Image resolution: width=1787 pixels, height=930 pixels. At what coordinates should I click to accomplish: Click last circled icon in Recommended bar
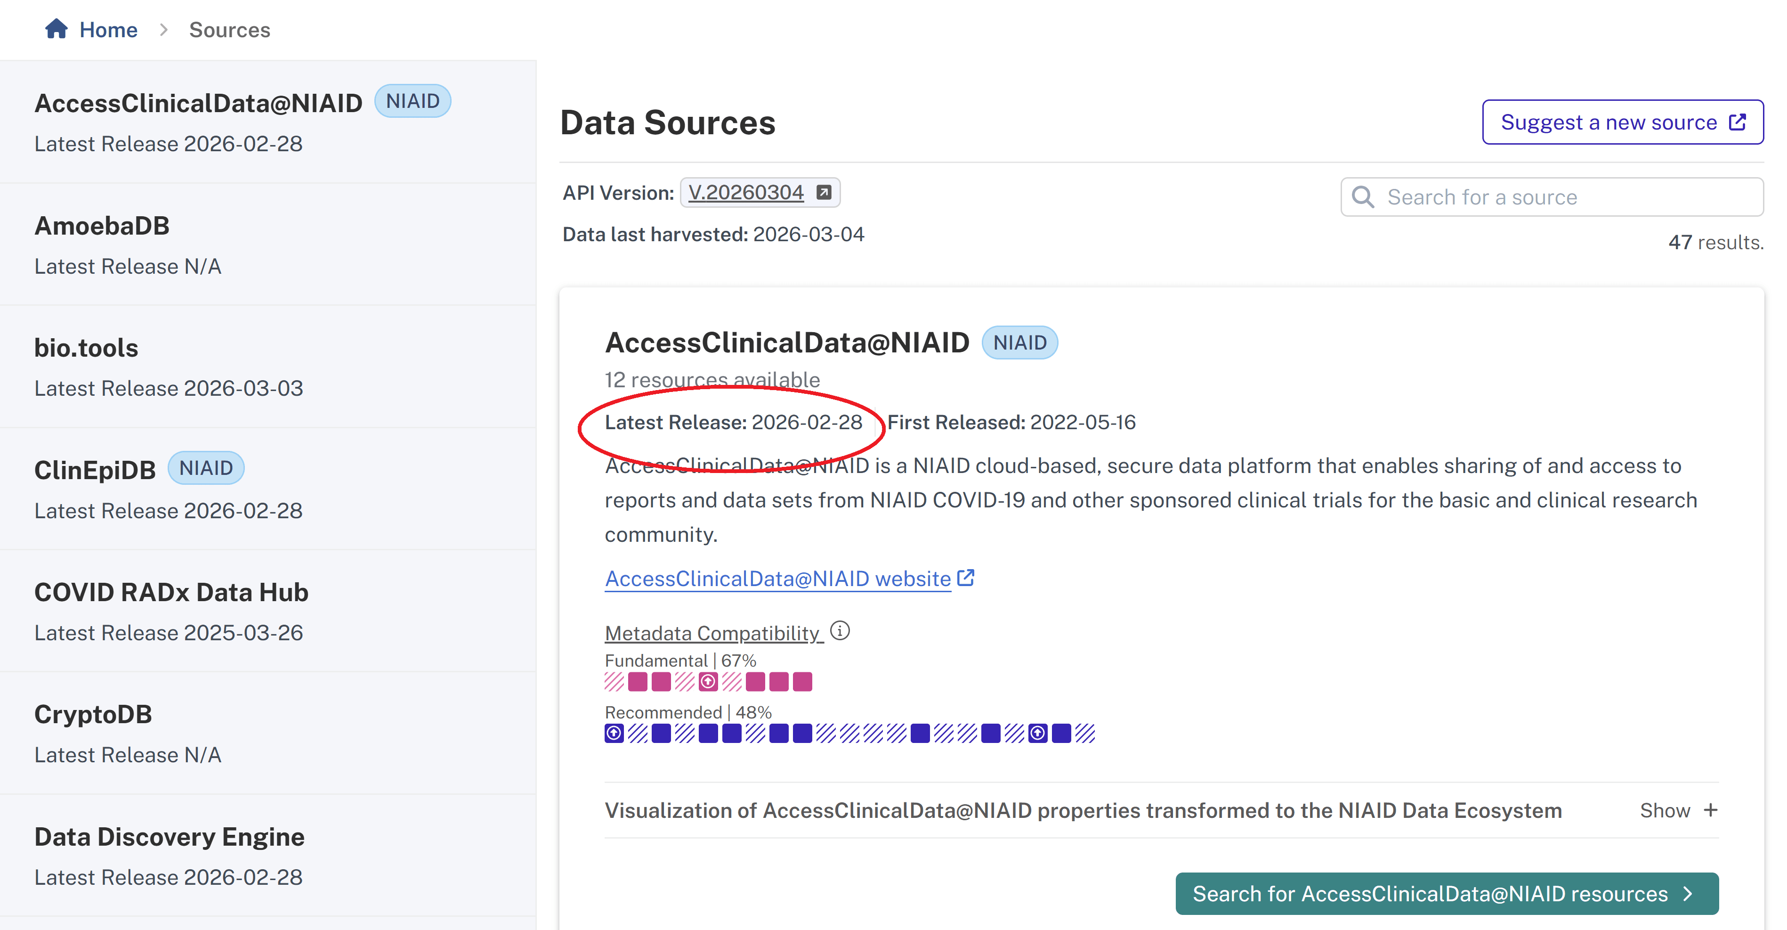point(1037,734)
